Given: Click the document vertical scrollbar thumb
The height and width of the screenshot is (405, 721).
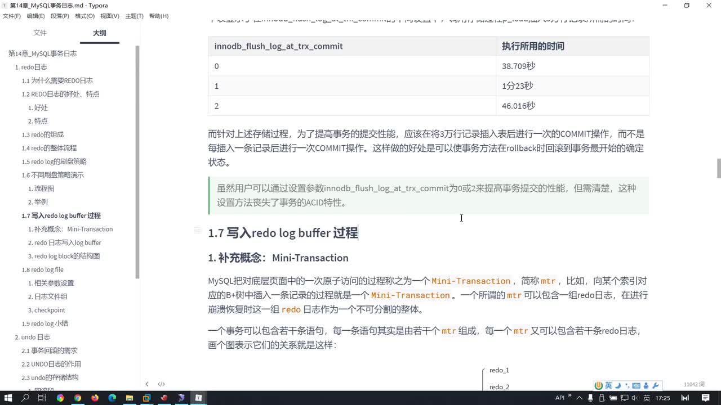Looking at the screenshot, I should coord(718,169).
